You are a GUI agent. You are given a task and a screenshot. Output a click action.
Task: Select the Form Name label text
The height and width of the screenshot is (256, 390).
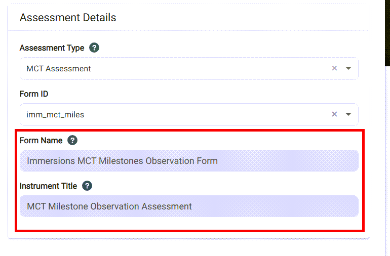tap(41, 140)
